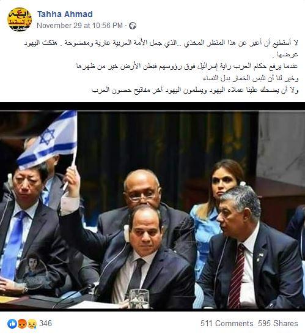
Task: Open Tahha Ahmad's profile picture
Action: tap(20, 20)
